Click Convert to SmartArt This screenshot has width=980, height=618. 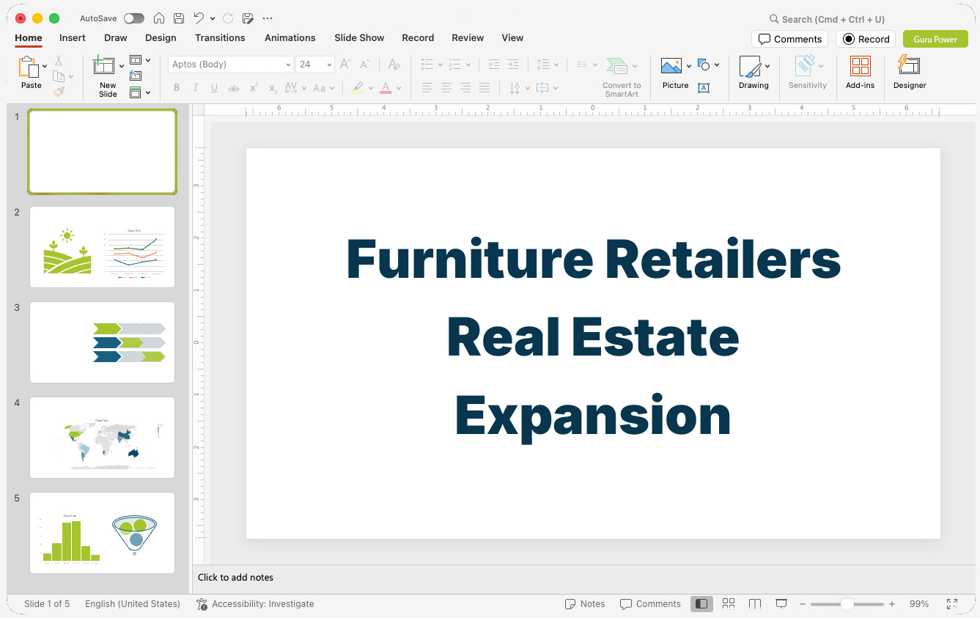pos(622,77)
